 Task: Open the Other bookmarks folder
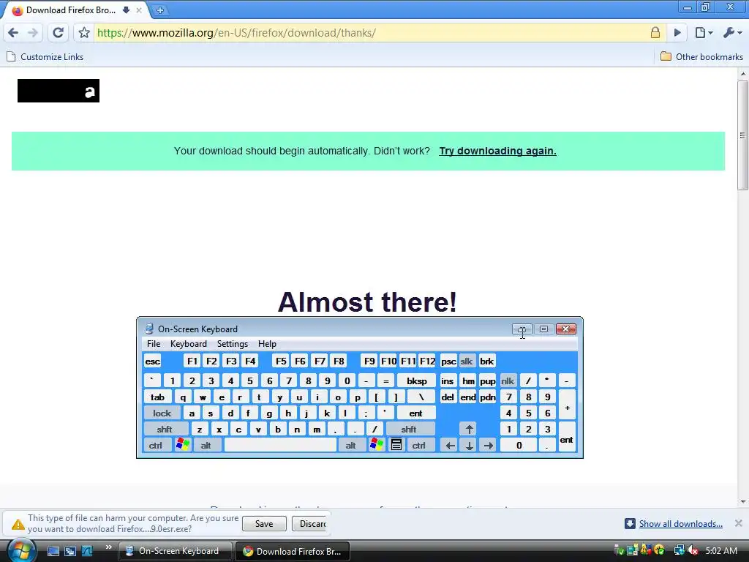click(x=701, y=57)
